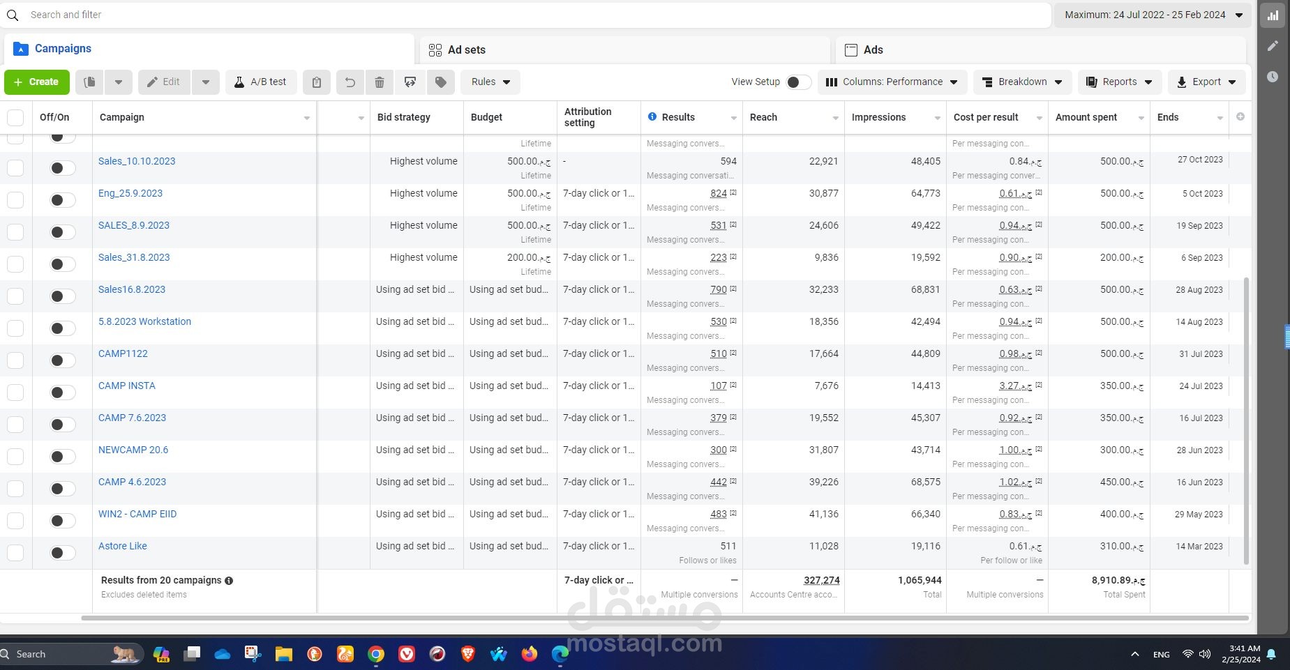This screenshot has width=1290, height=670.
Task: Click the Edit button
Action: pos(164,82)
